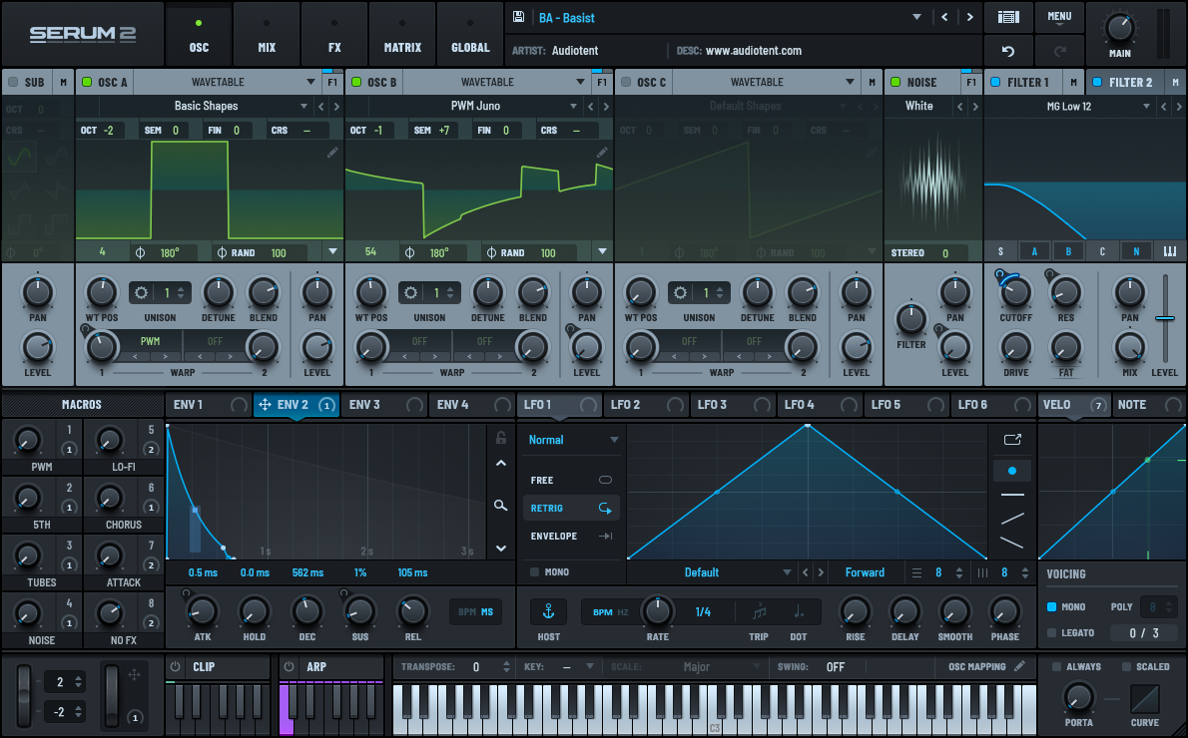Click the magnifier zoom icon in envelope

coord(501,506)
